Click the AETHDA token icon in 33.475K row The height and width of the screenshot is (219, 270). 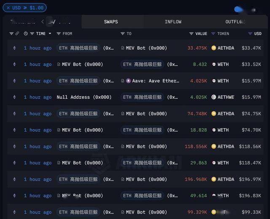[x=214, y=48]
